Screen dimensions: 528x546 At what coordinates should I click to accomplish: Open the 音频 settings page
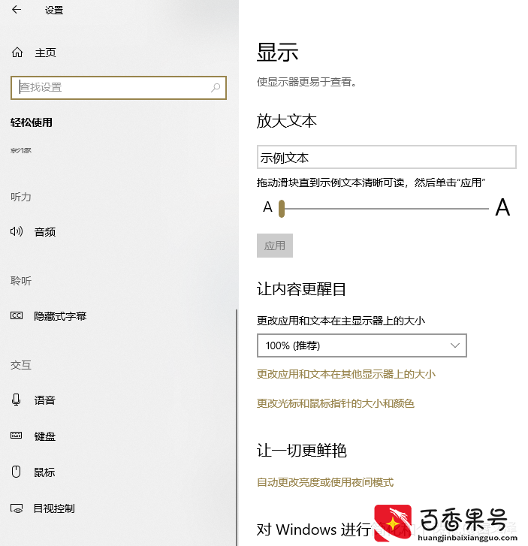click(x=45, y=232)
